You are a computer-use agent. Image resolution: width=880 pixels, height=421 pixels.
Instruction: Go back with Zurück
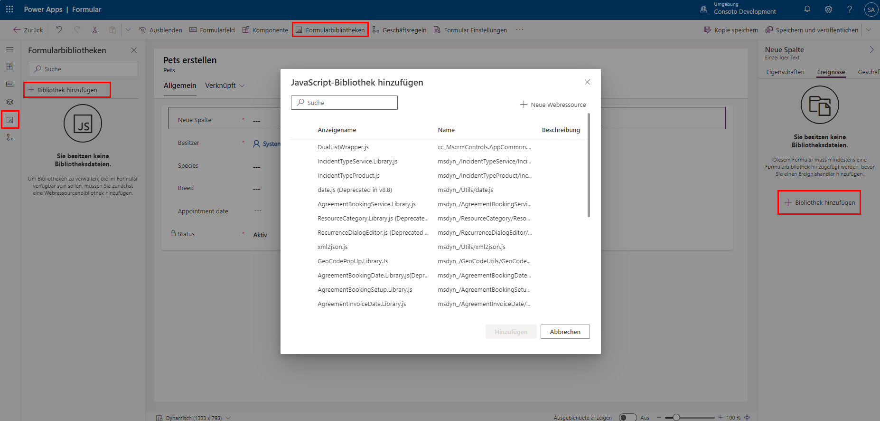(28, 30)
